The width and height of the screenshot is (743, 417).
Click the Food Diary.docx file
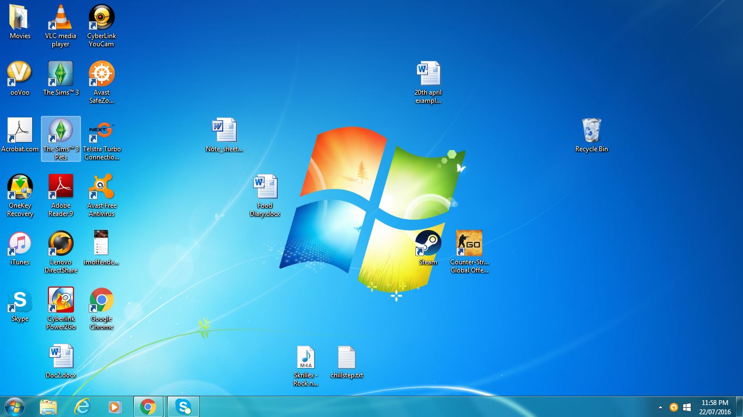(x=265, y=196)
